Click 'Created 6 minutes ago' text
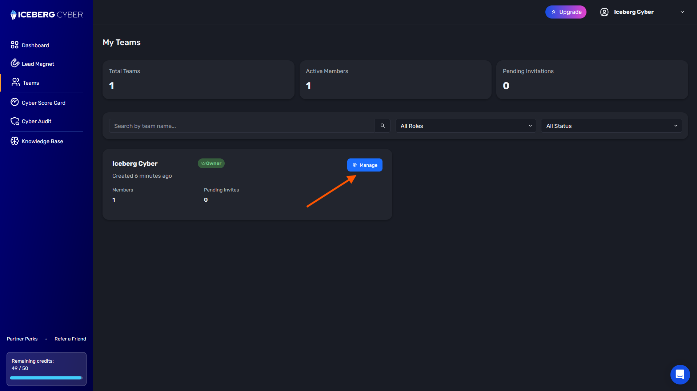Image resolution: width=697 pixels, height=391 pixels. tap(142, 176)
